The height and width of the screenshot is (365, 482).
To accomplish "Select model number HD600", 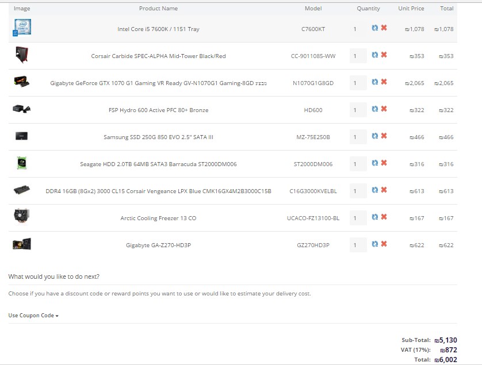I will (313, 110).
